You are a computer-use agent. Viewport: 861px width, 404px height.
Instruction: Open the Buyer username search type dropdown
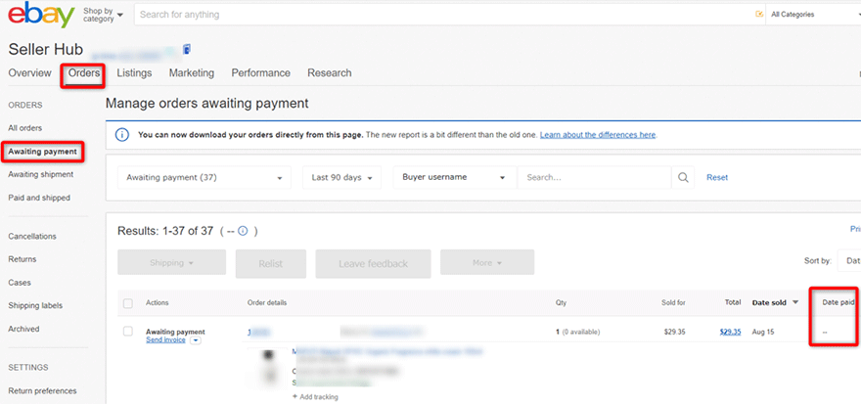(x=455, y=178)
